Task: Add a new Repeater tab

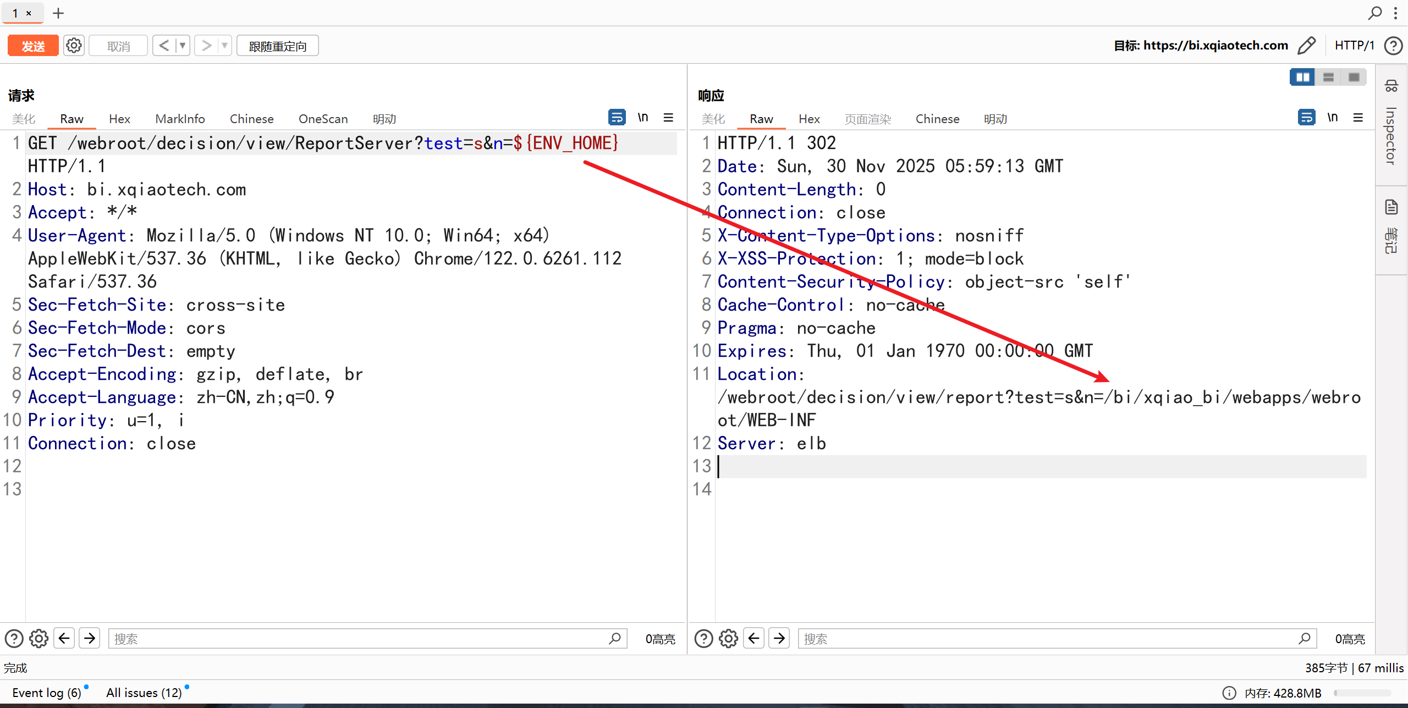Action: 58,13
